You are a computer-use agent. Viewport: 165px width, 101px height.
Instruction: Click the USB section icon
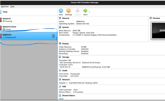(60, 86)
